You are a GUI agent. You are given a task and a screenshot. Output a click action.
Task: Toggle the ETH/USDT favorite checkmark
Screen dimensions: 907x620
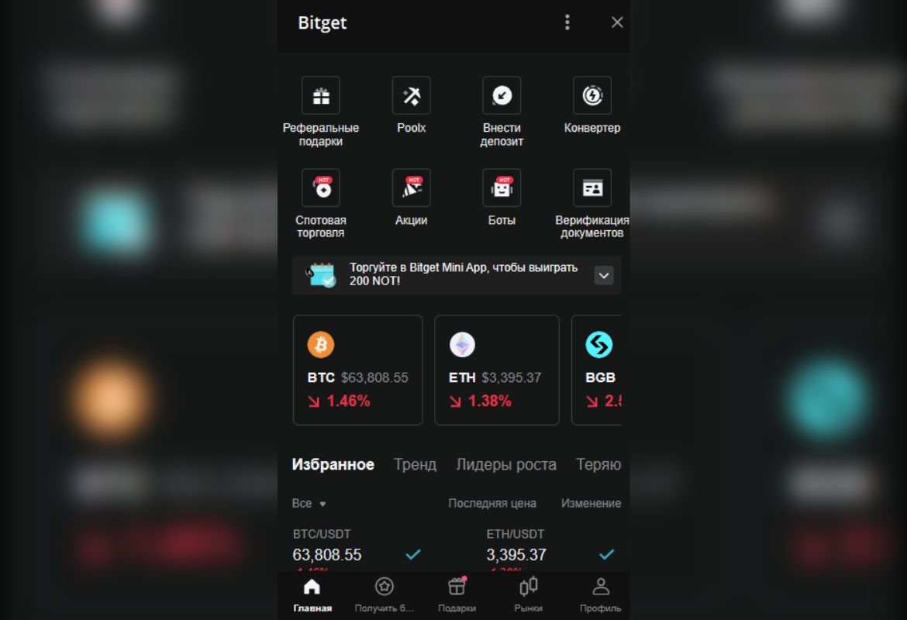click(x=606, y=555)
